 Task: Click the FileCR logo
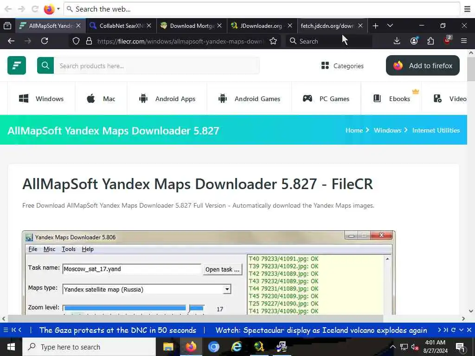point(17,65)
